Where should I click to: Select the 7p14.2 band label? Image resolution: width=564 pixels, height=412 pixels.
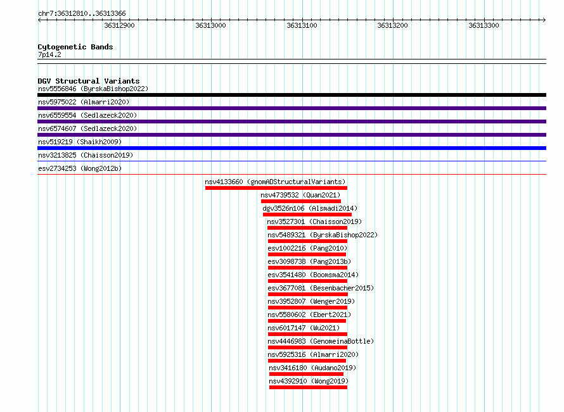(49, 54)
